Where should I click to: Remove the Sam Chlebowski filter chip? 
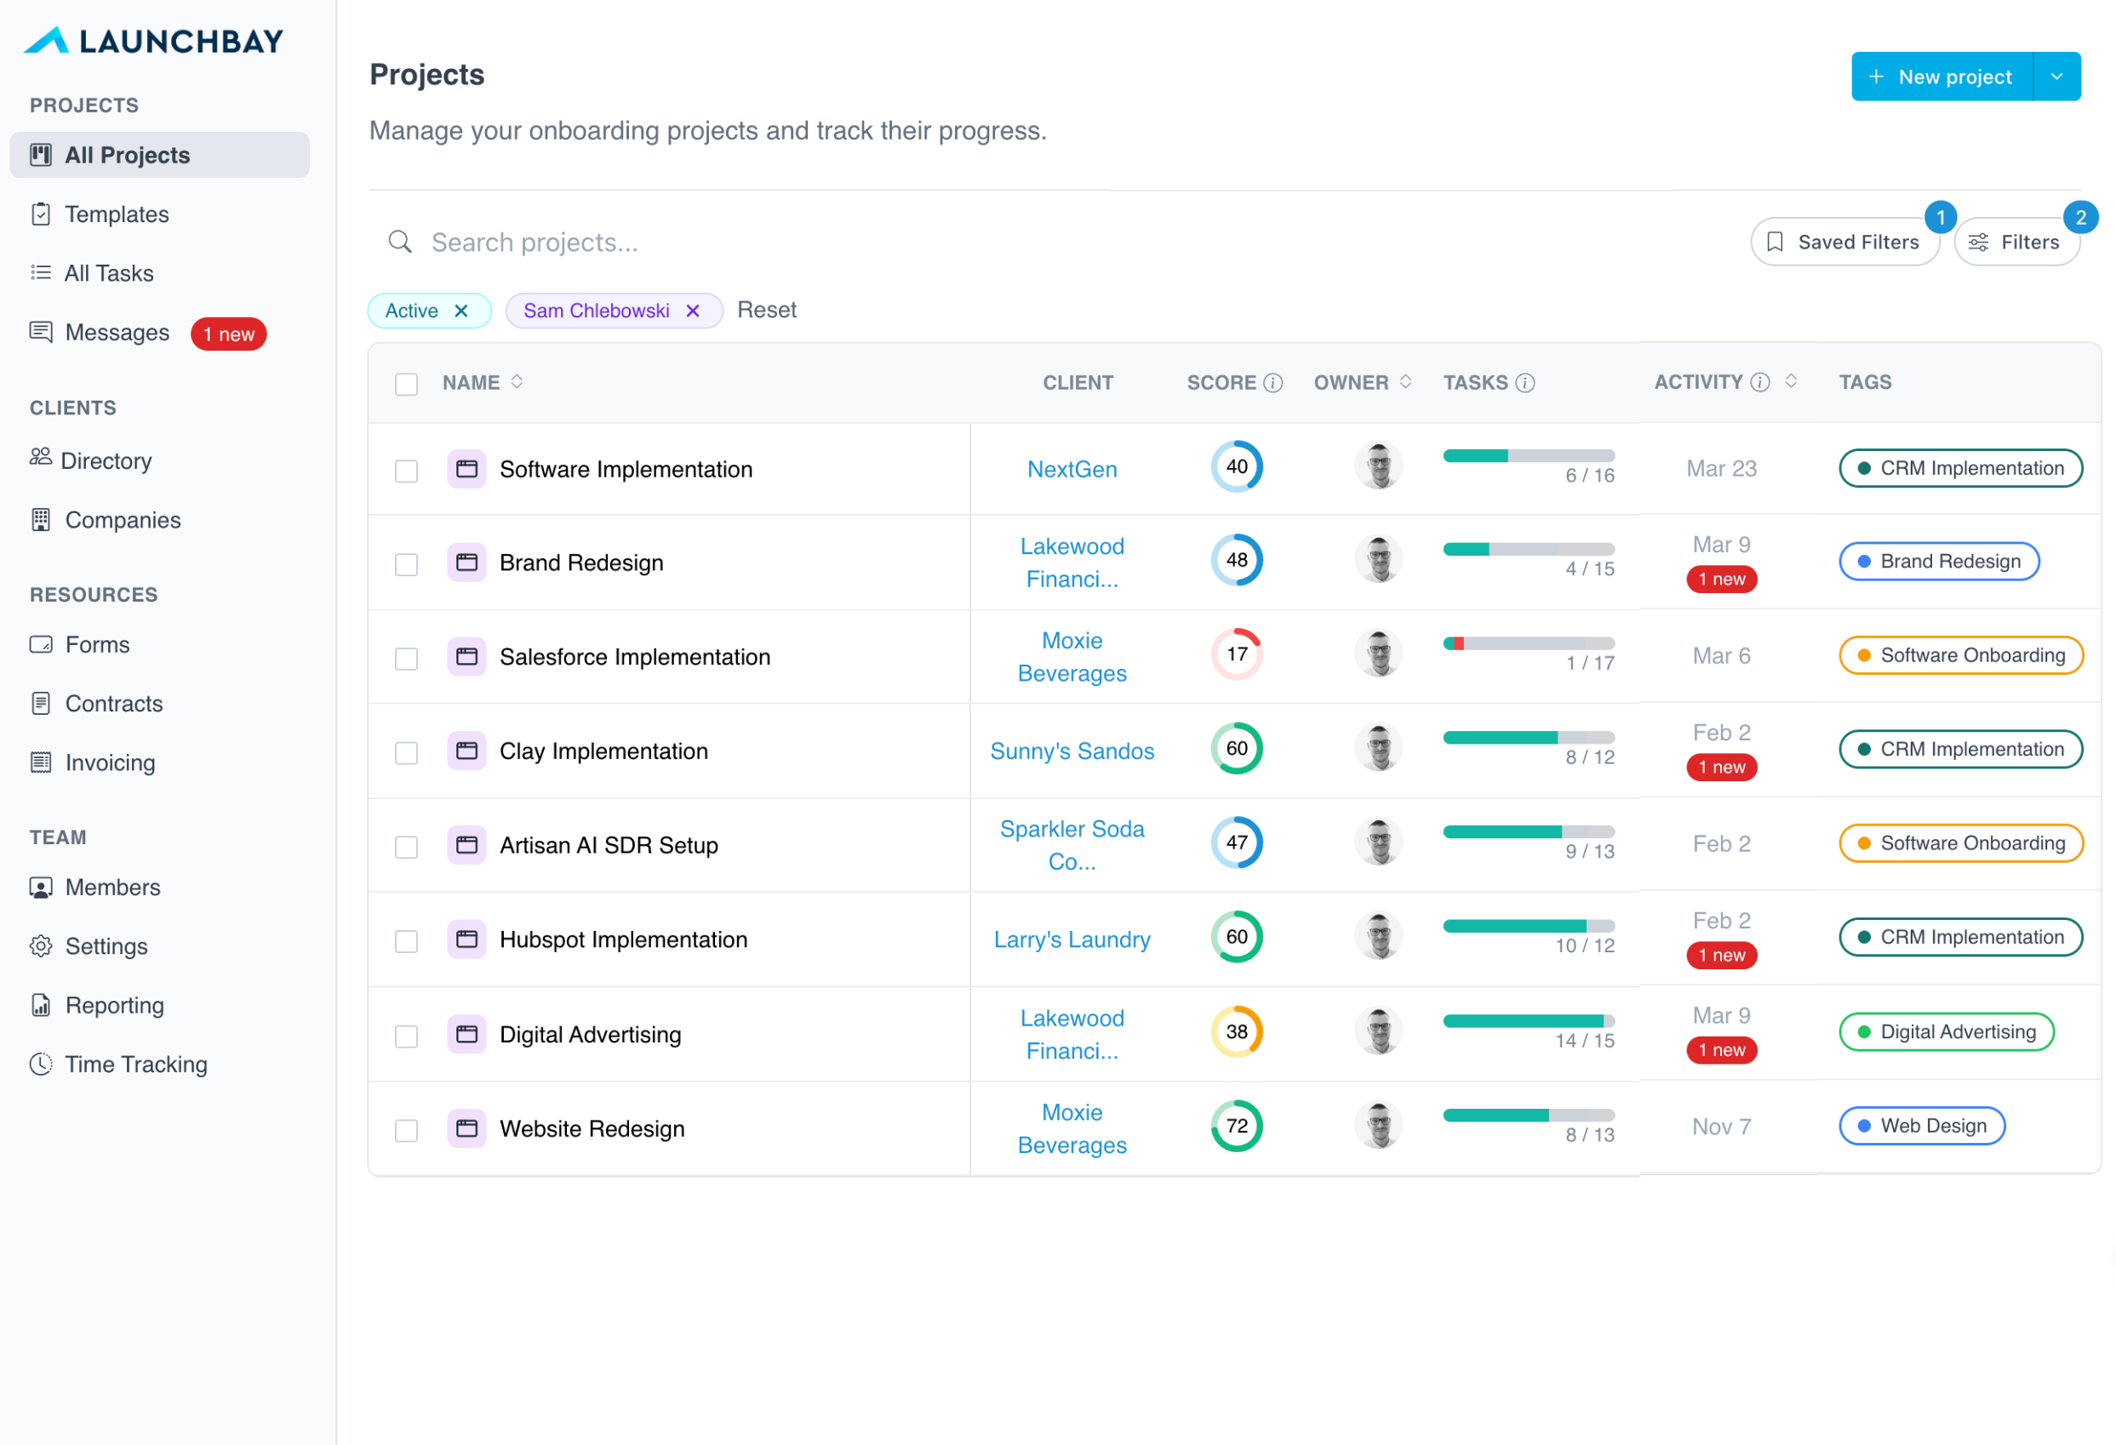(693, 311)
